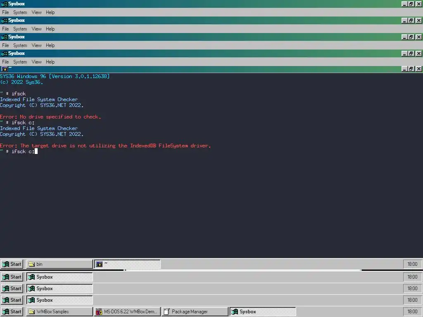Click Sysbox logo icon in third nested title bar
Image resolution: width=423 pixels, height=317 pixels.
pos(4,37)
